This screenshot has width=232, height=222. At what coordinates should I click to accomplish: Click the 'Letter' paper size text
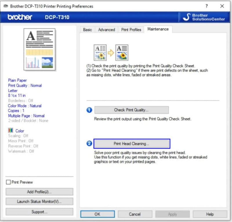pos(13,90)
